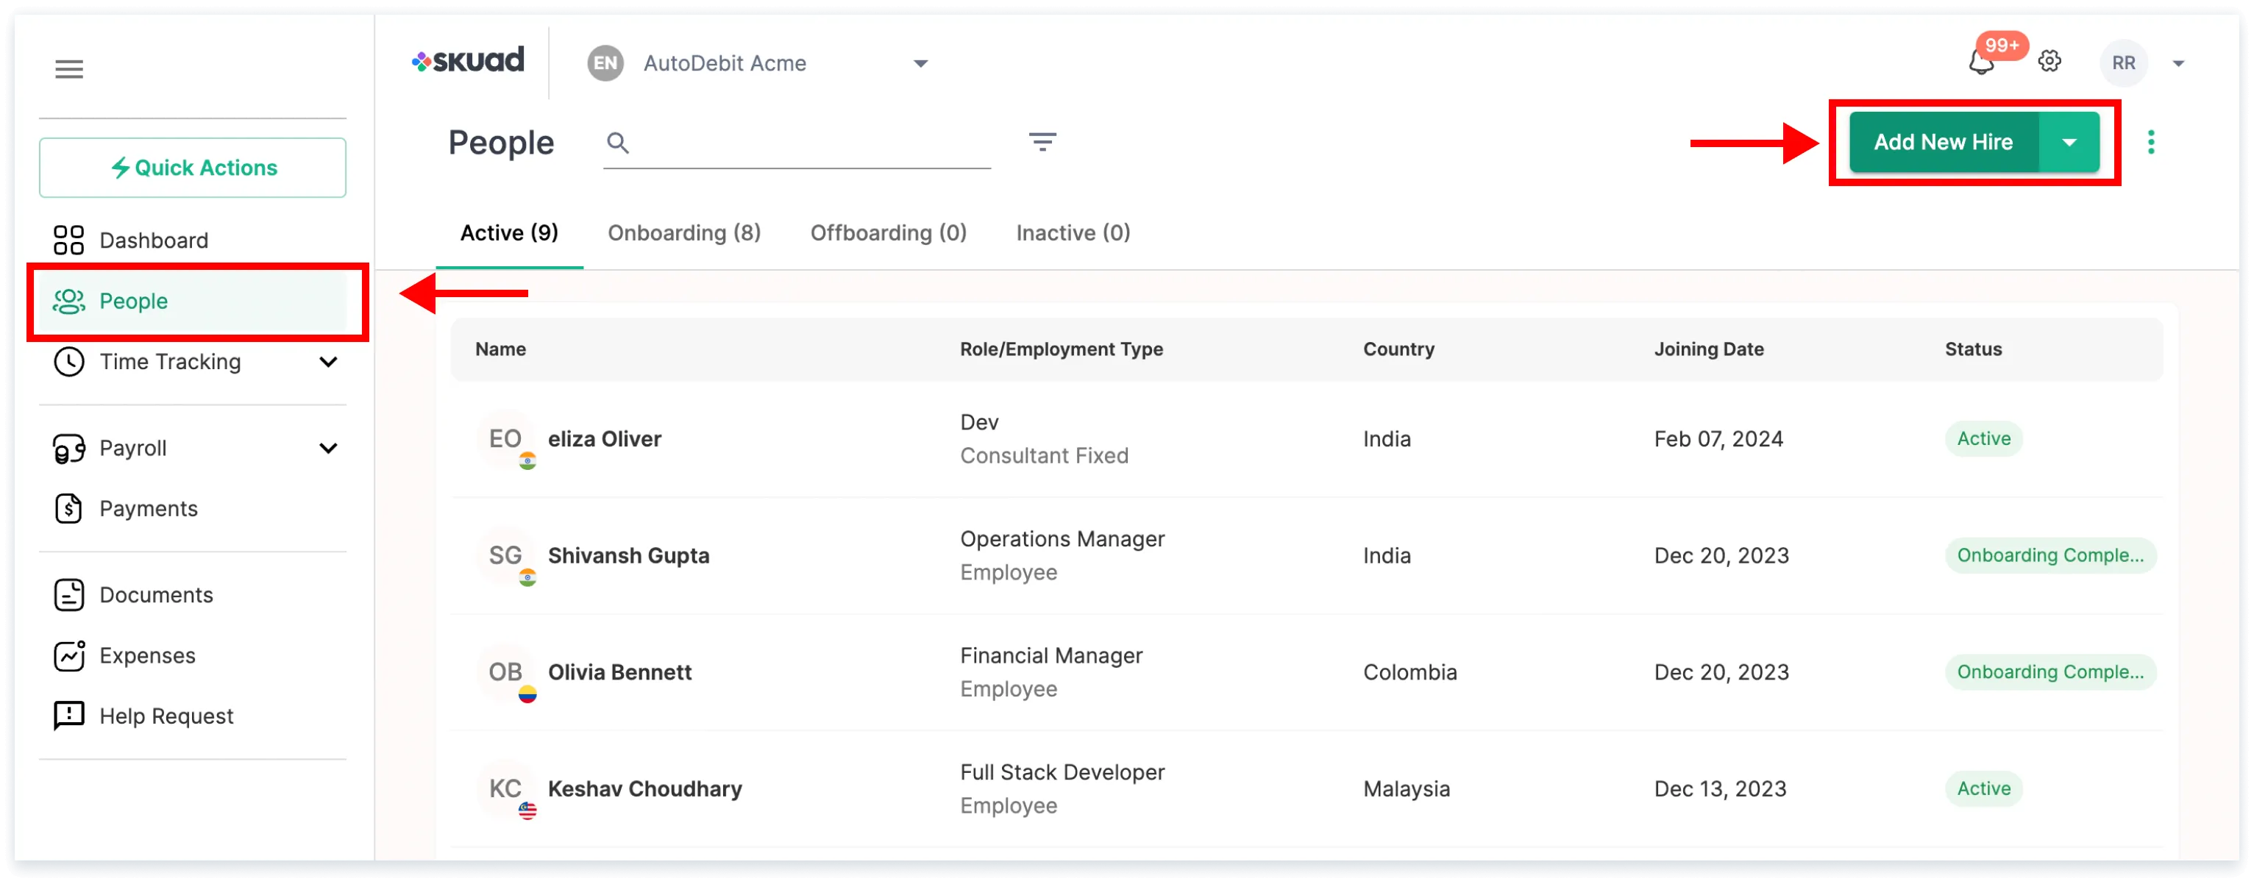Click the Add New Hire button

tap(1944, 143)
